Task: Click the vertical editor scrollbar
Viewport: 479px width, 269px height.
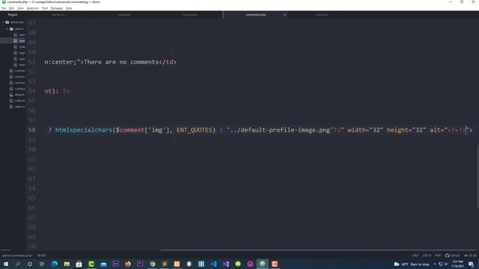Action: click(478, 177)
